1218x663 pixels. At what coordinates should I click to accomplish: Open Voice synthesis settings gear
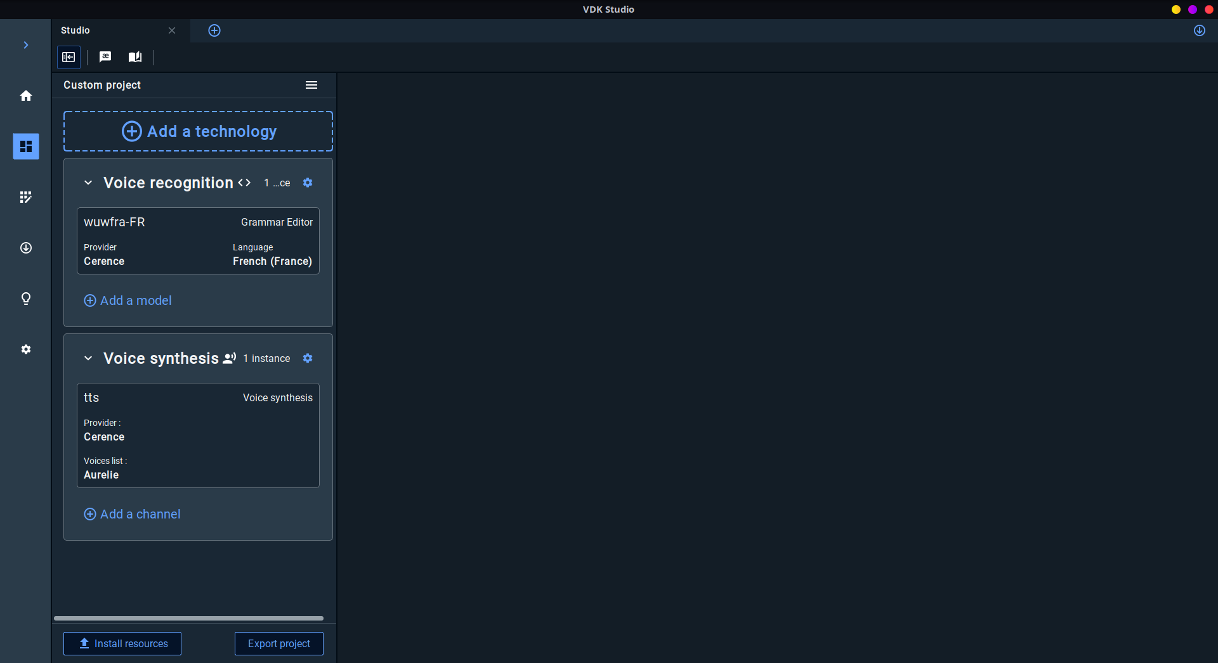pyautogui.click(x=308, y=358)
